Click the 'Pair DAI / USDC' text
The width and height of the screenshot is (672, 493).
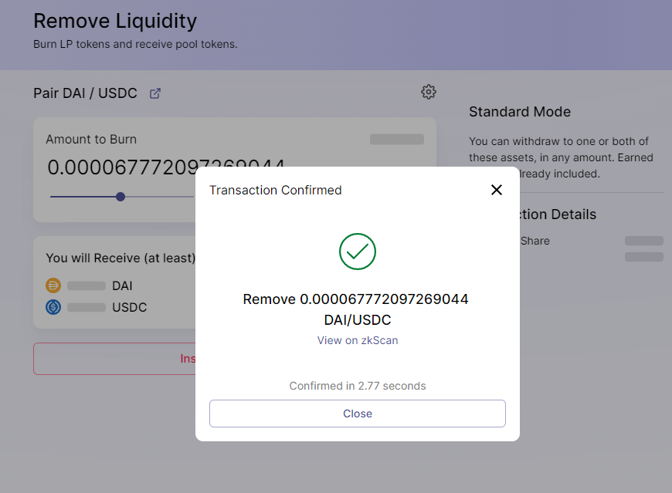pos(85,93)
